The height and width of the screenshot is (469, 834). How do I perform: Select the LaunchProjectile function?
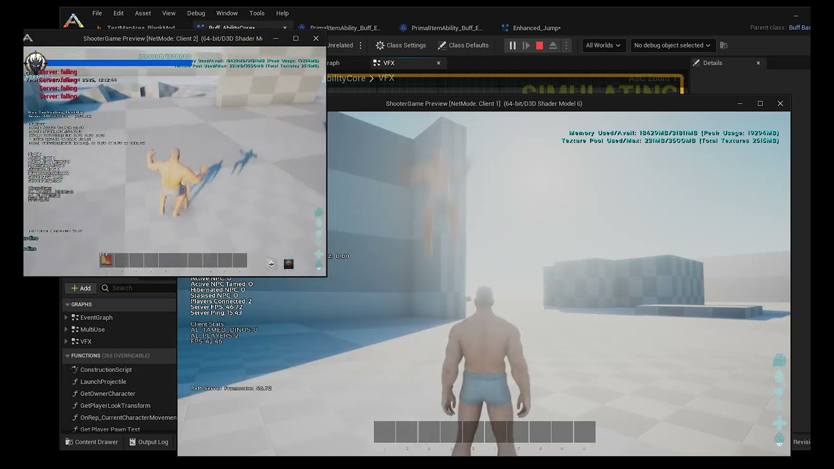point(103,382)
